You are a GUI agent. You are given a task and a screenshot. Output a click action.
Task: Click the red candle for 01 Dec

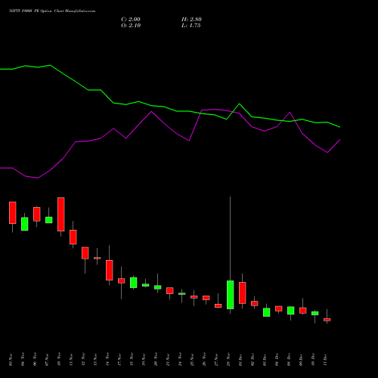click(x=243, y=293)
